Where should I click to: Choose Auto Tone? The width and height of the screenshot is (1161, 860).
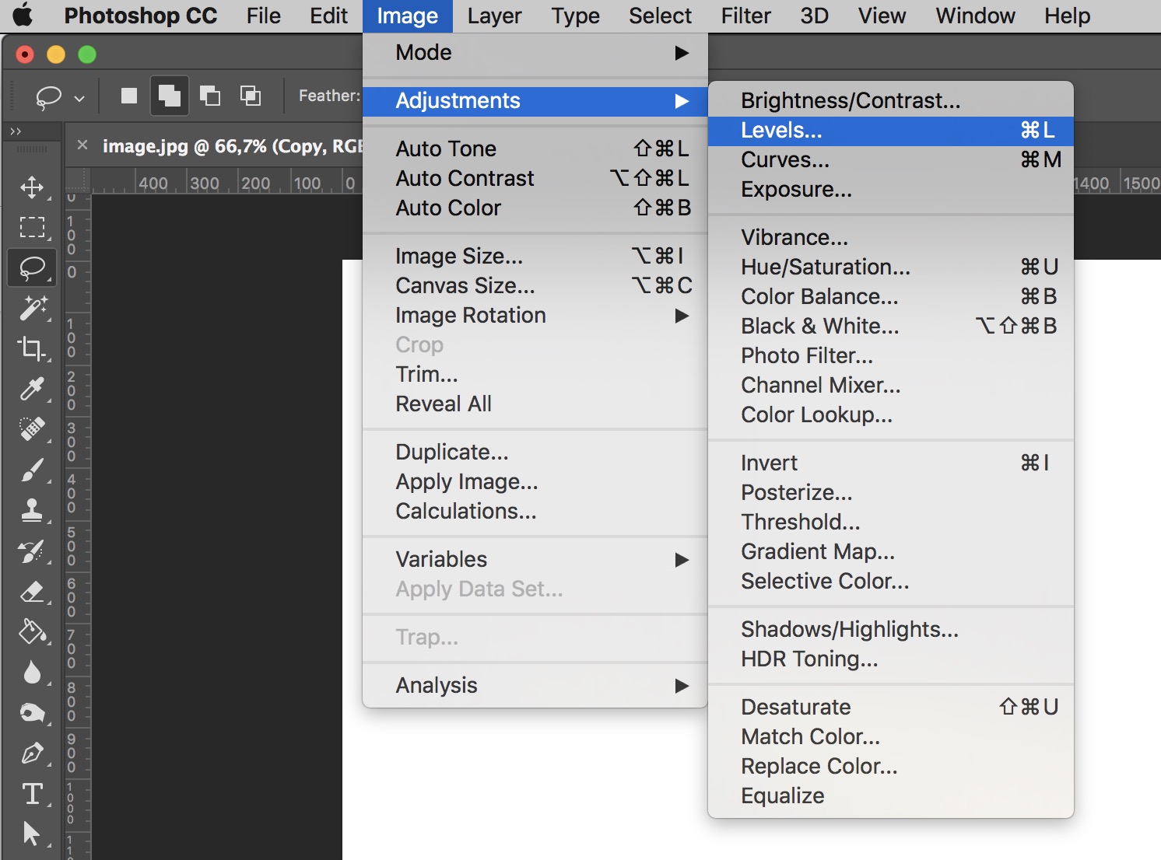[x=535, y=149]
